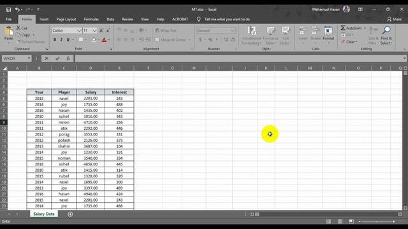Add a new sheet with the plus button

click(x=70, y=214)
